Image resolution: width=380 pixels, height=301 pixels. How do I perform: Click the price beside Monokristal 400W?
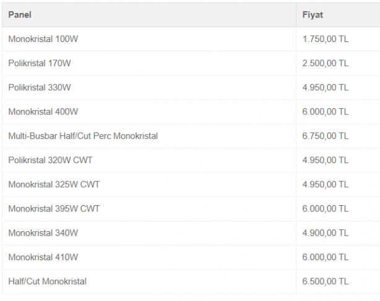click(326, 112)
